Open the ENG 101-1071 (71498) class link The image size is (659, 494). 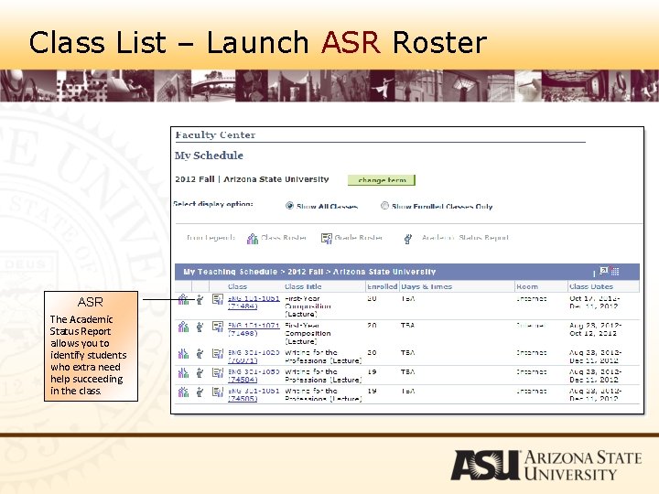[254, 329]
